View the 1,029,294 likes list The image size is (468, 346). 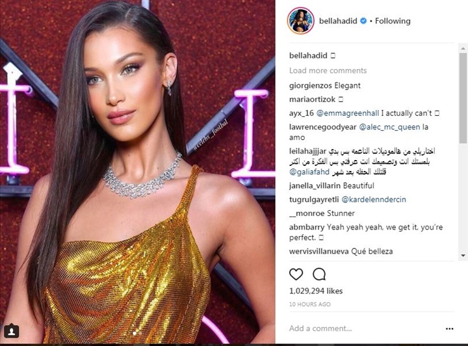(x=316, y=291)
